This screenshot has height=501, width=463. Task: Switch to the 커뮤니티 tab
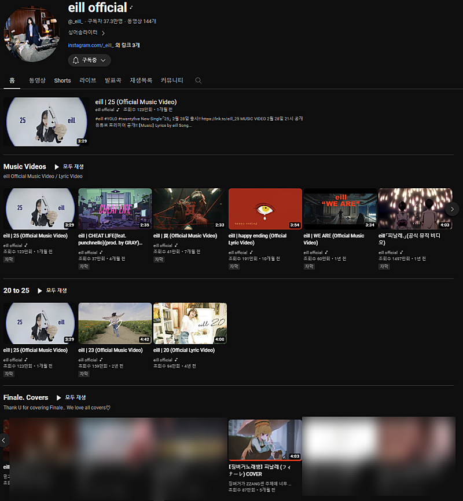click(172, 81)
